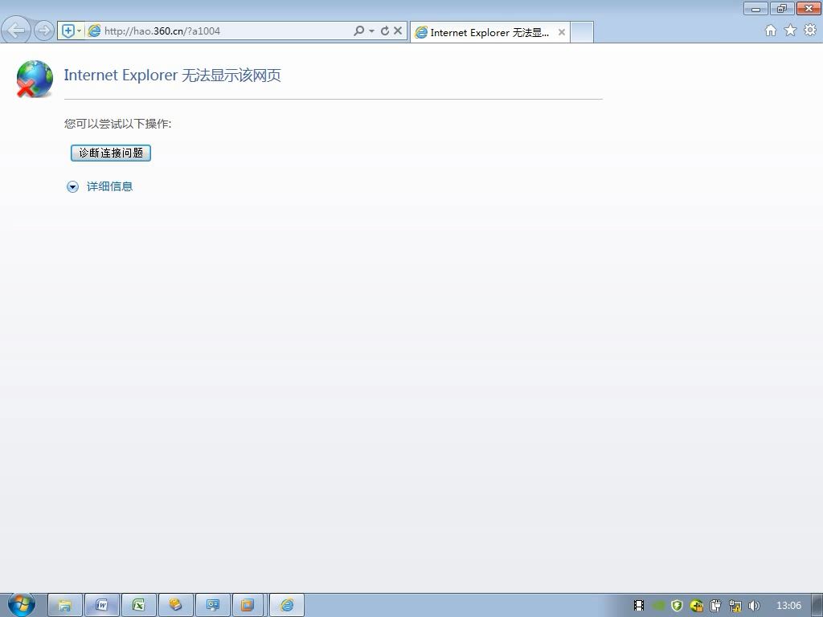Open the orange square taskbar app

point(248,606)
